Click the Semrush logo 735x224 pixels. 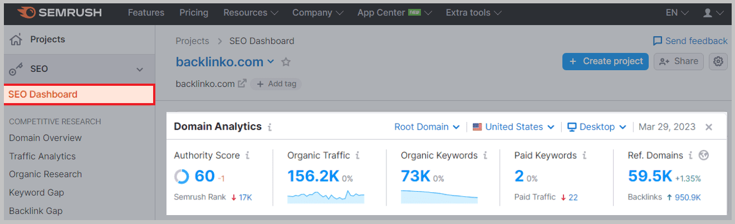(x=58, y=12)
